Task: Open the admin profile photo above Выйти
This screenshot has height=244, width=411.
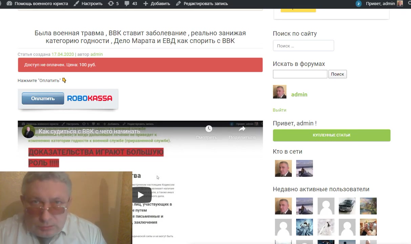Action: point(280,92)
